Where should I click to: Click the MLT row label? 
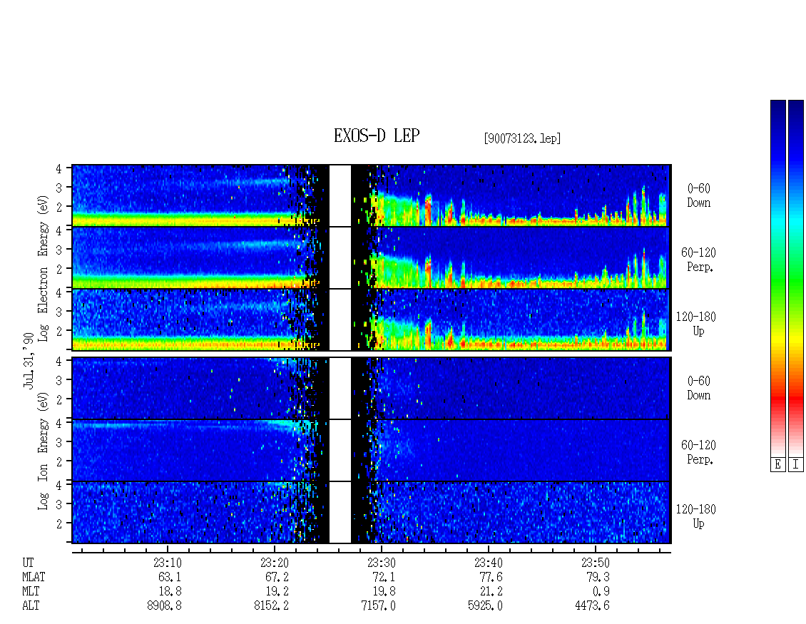coord(31,592)
